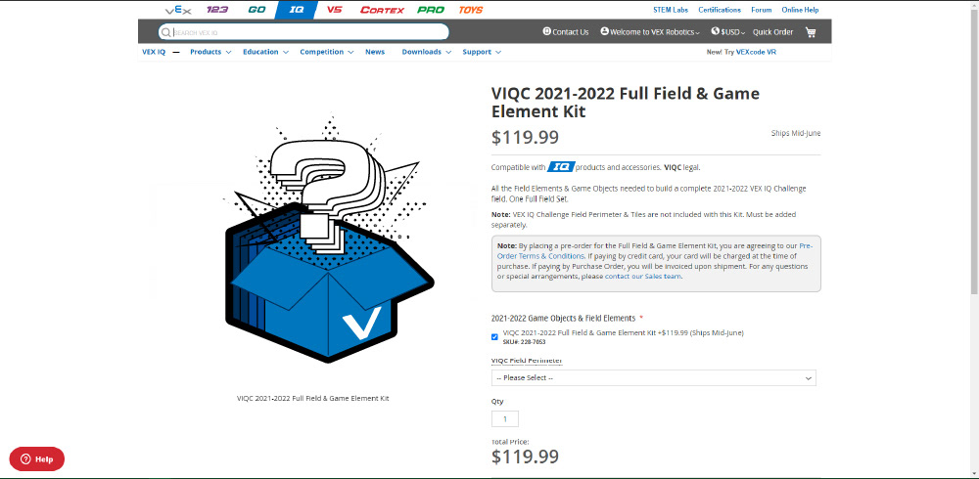Image resolution: width=979 pixels, height=479 pixels.
Task: Open the TOYS brand logo
Action: 471,10
